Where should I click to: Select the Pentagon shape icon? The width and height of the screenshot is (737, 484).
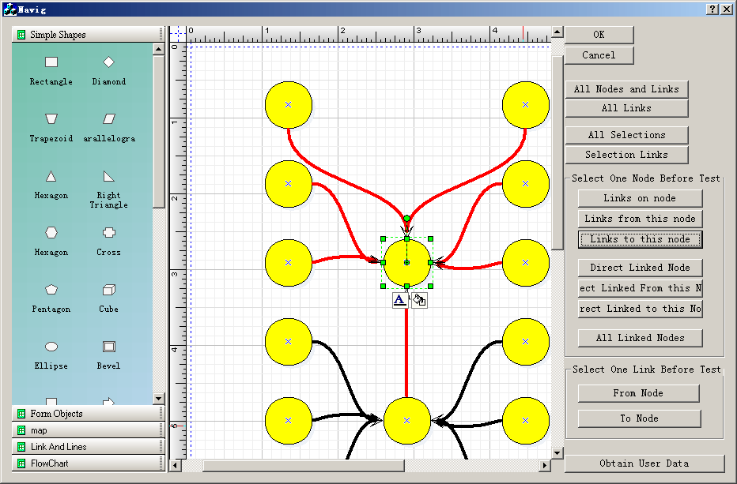51,290
